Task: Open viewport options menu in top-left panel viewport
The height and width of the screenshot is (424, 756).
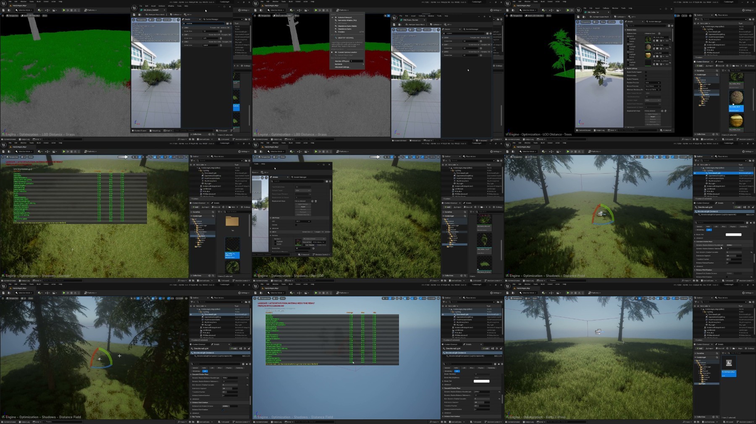Action: (x=3, y=16)
